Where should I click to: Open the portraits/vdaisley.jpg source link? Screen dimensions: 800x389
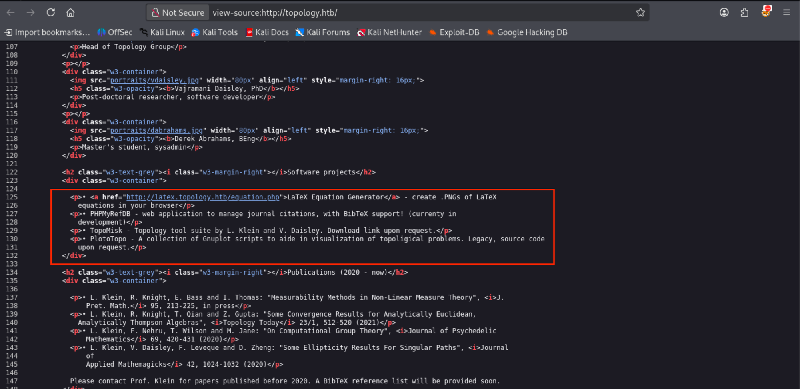(154, 80)
